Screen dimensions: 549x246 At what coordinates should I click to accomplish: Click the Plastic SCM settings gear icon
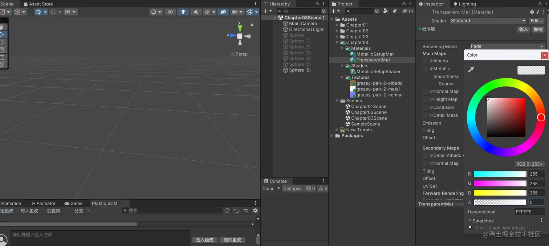255,210
